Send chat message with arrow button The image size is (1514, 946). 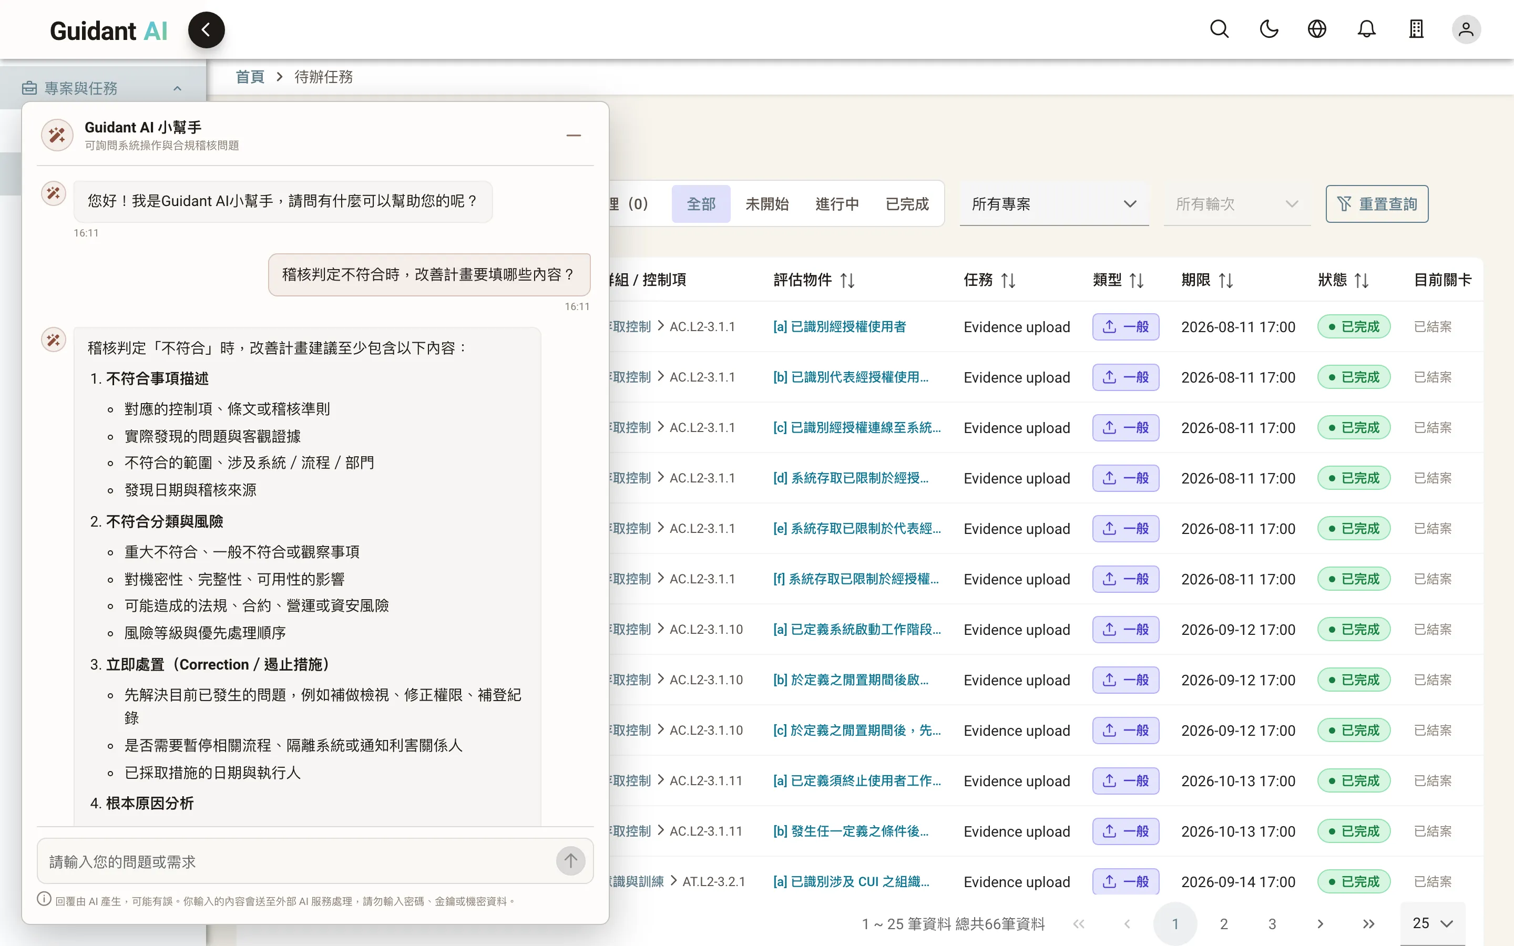570,861
